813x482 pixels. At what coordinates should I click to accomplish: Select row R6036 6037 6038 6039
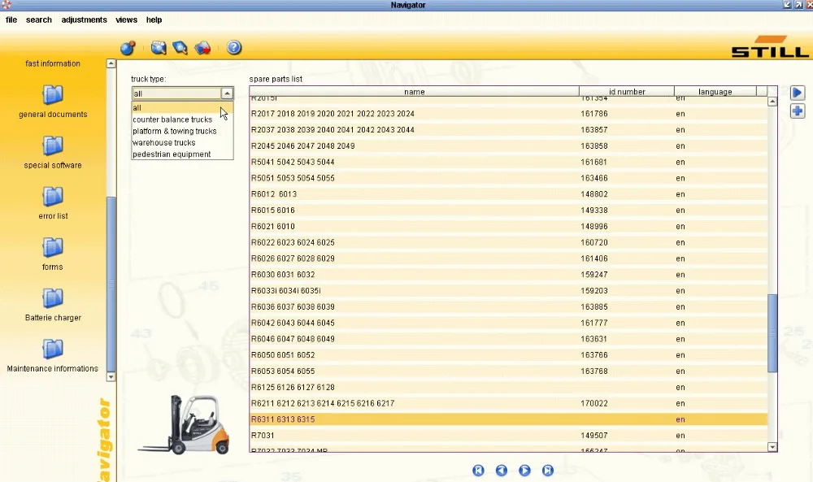508,306
